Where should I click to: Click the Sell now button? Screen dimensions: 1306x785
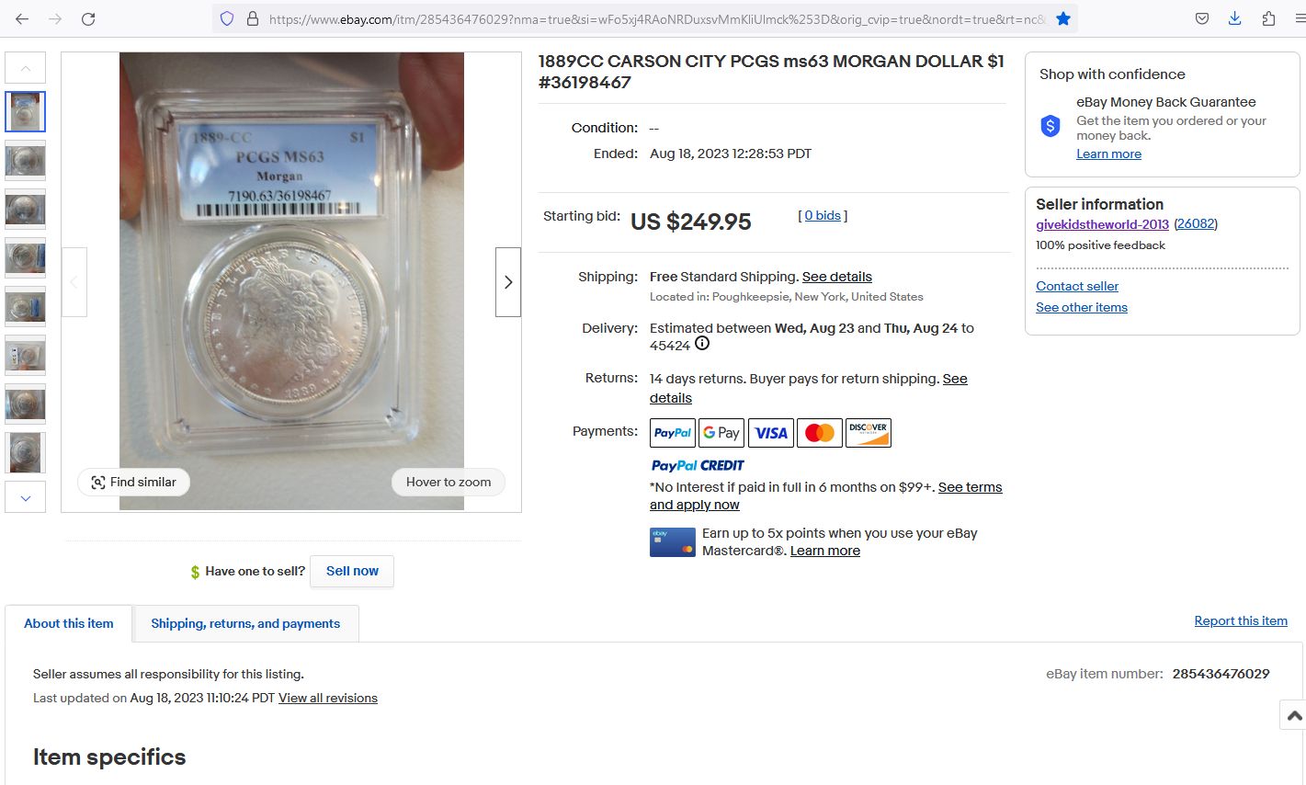(x=352, y=571)
